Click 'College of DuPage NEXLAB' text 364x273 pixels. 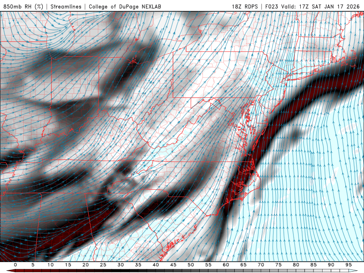125,6
